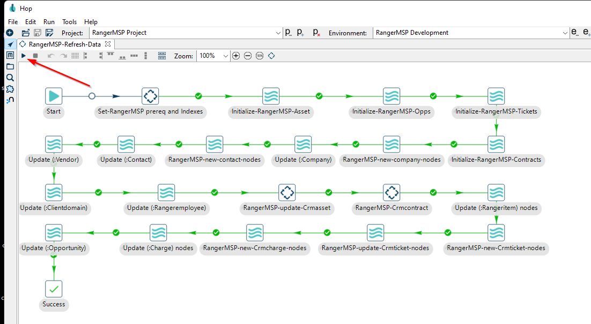Edit the current project icon
Image resolution: width=591 pixels, height=324 pixels.
[x=288, y=32]
